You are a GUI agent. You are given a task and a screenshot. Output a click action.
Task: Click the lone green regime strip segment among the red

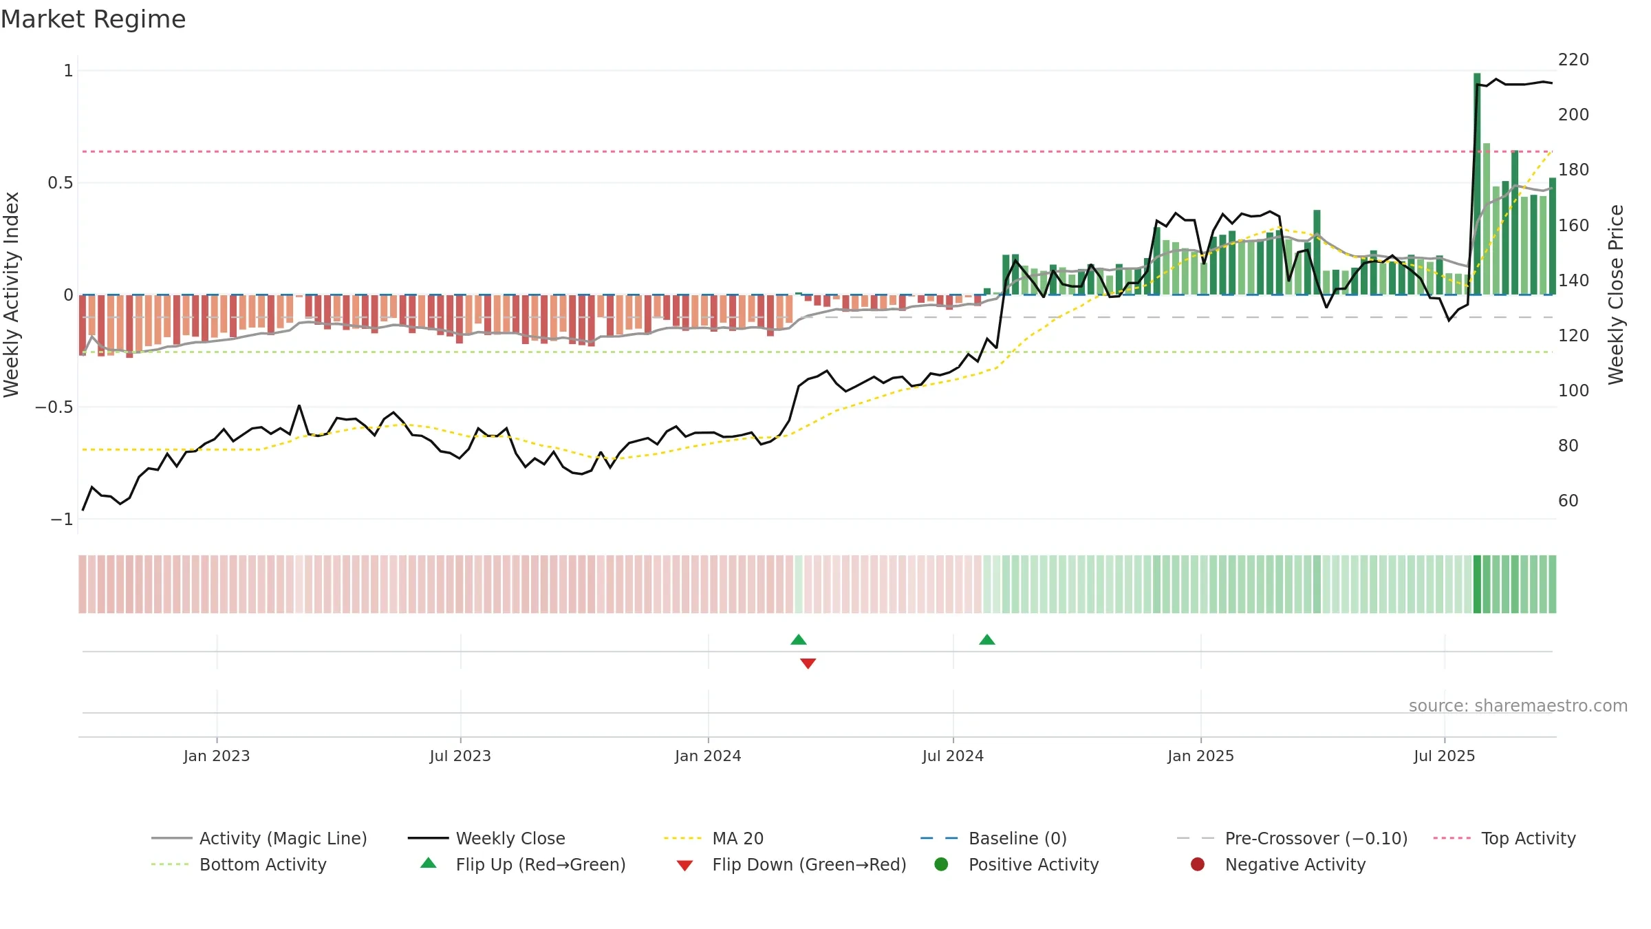click(x=799, y=584)
